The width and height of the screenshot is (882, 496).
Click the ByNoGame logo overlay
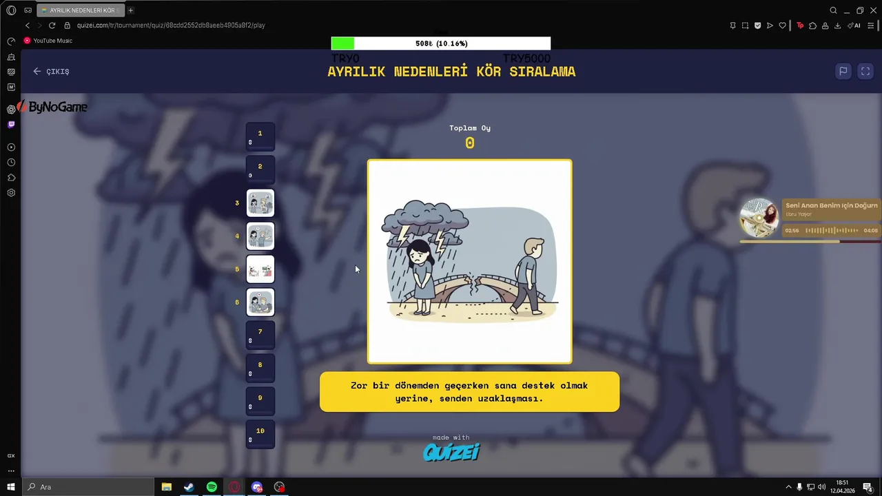52,107
